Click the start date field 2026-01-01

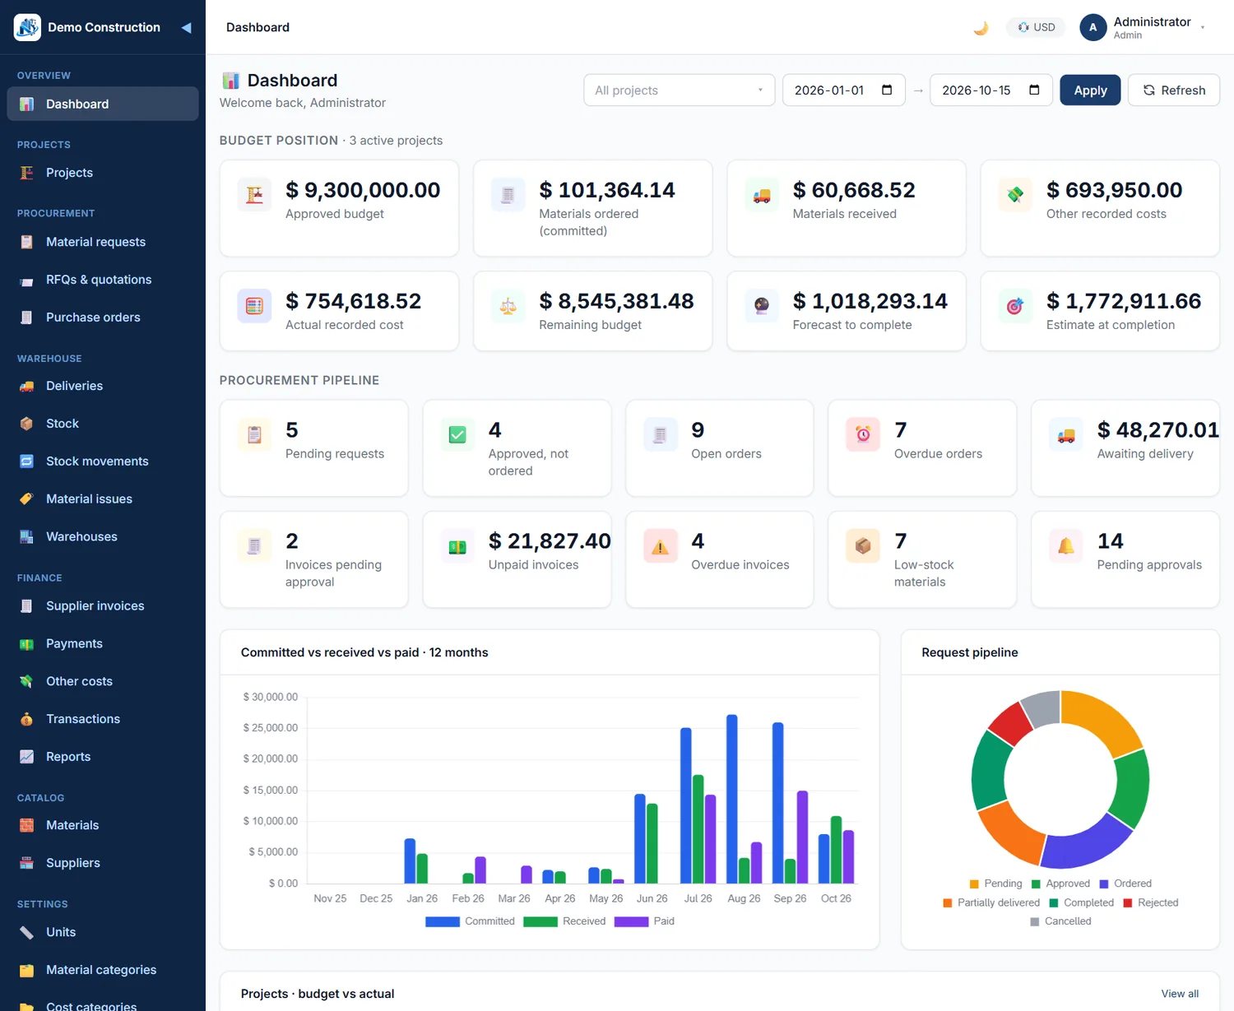tap(843, 90)
